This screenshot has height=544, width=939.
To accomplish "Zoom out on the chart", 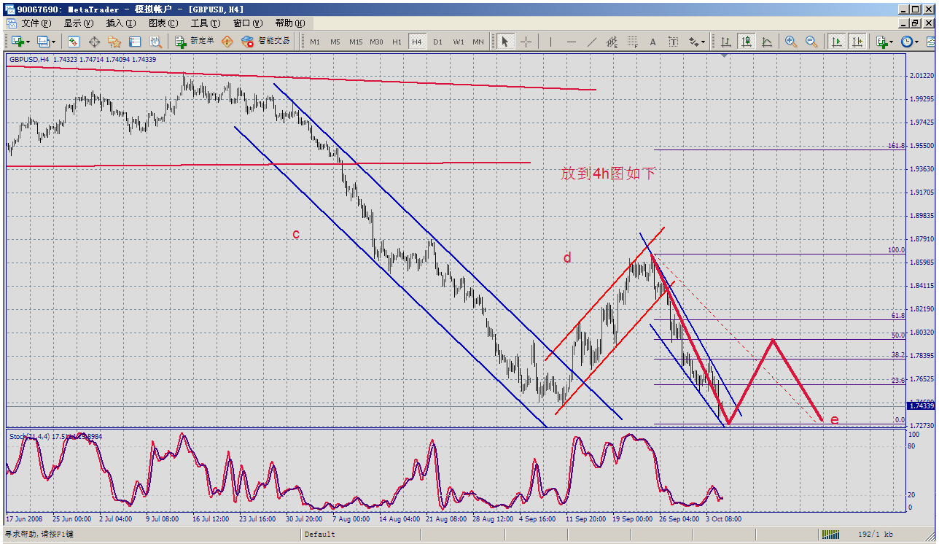I will tap(811, 42).
